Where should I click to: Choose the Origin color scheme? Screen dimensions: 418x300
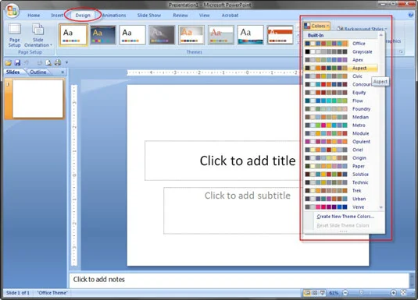[341, 157]
